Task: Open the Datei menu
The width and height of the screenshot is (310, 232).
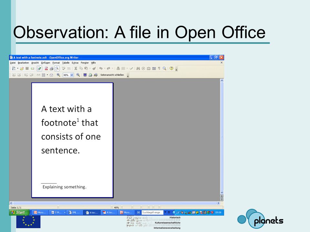Action: tap(13, 63)
